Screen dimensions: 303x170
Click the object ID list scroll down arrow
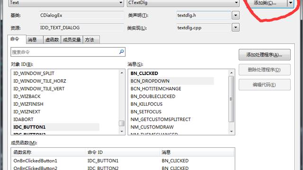122,131
